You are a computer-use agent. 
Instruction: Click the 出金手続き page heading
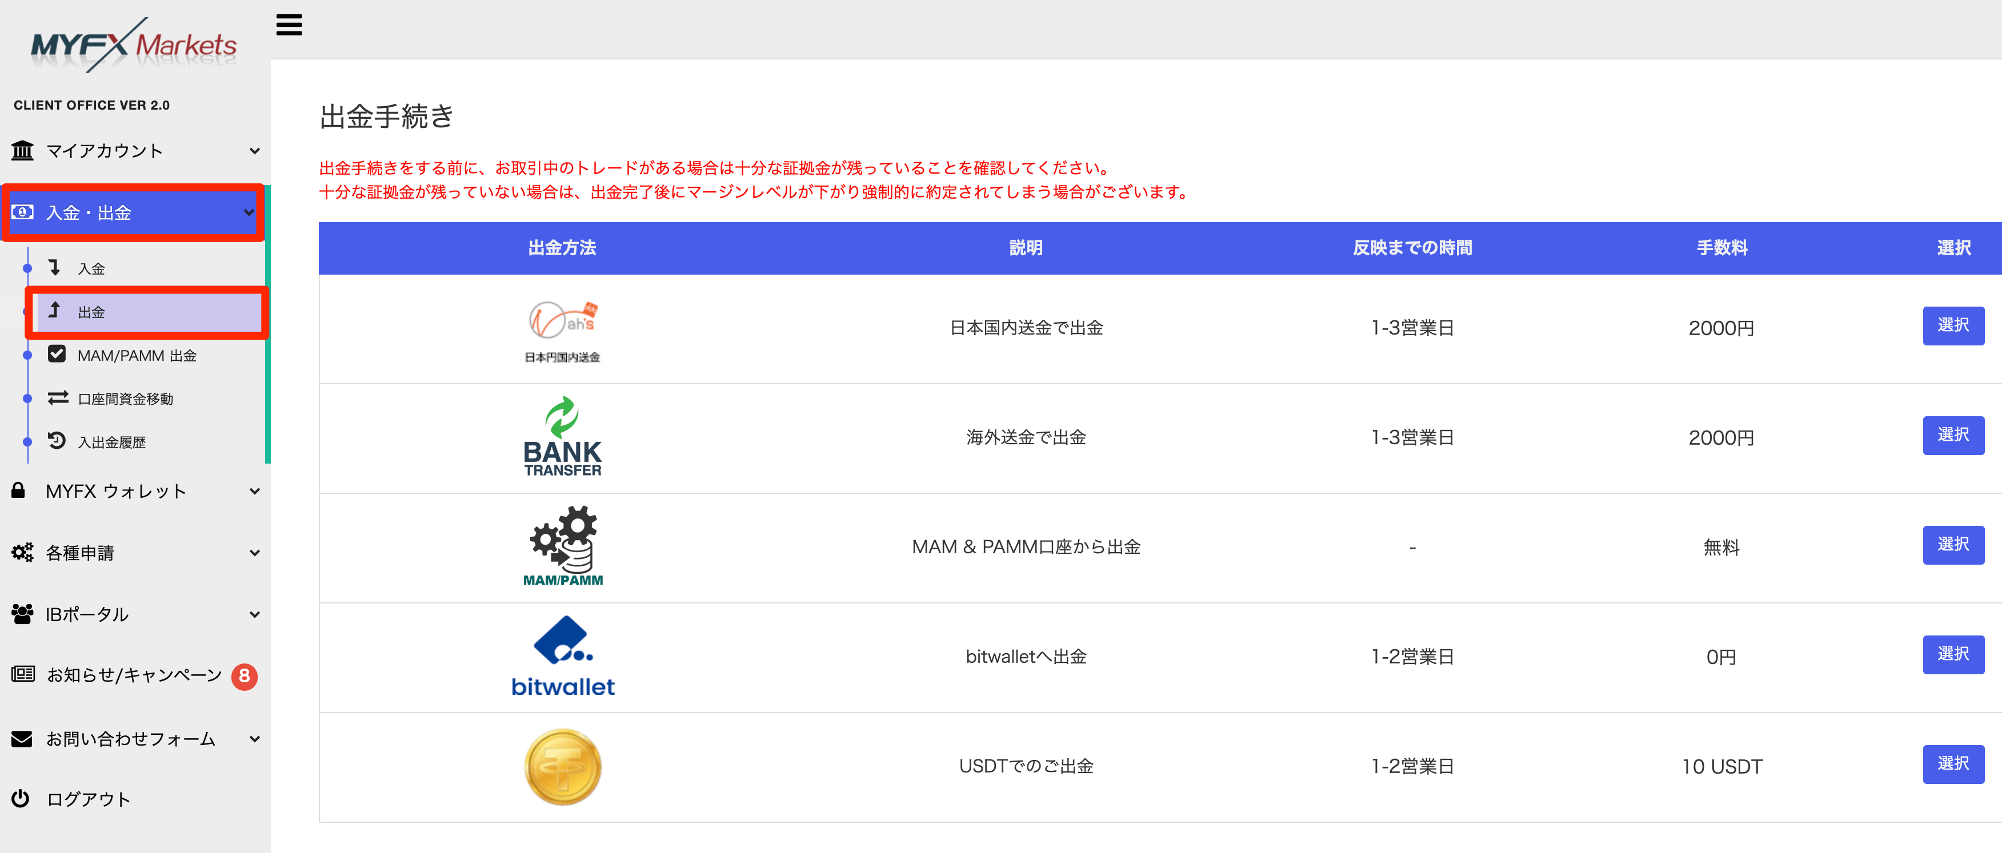pyautogui.click(x=386, y=116)
